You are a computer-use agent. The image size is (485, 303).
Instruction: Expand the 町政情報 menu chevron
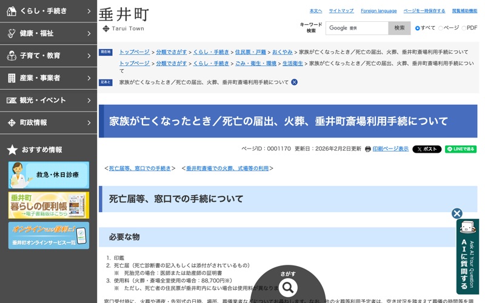click(x=89, y=123)
